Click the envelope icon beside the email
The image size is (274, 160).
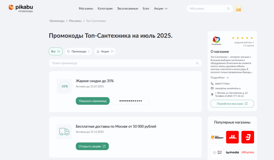[x=212, y=88]
